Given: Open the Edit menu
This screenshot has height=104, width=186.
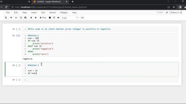Looking at the screenshot, I should click(x=16, y=13).
